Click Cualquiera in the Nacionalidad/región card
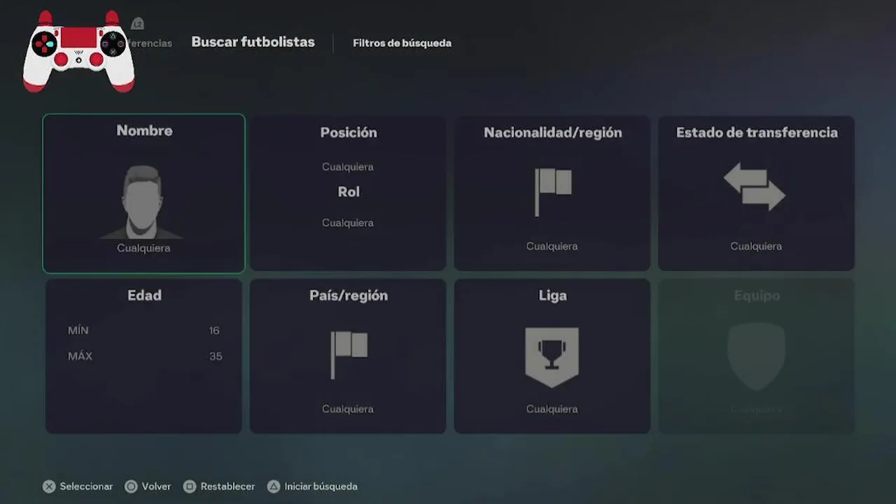This screenshot has width=896, height=504. (x=552, y=246)
